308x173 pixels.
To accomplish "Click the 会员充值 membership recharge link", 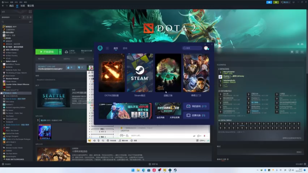I will coord(161,118).
